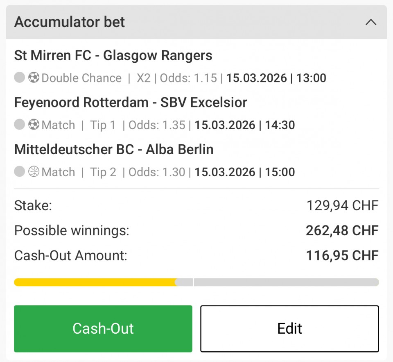Viewport: 393px width, 362px height.
Task: Click the Accumulator bet header title
Action: coord(70,22)
